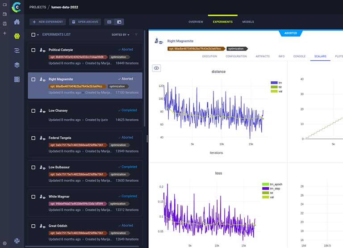The width and height of the screenshot is (343, 248).
Task: Open the Workers and Queues grid icon
Action: pyautogui.click(x=17, y=79)
